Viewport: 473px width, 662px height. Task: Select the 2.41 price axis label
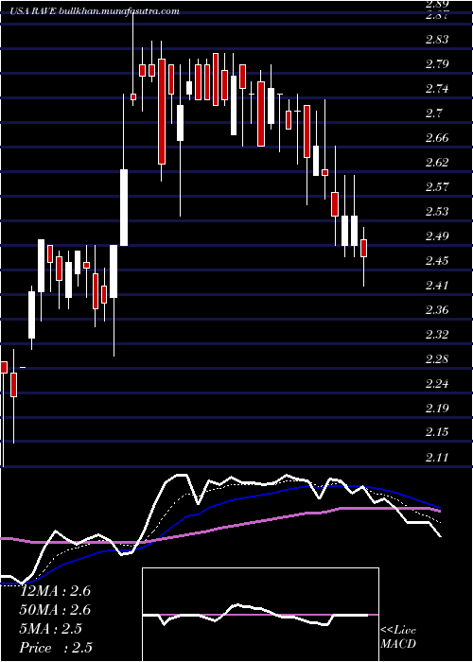(x=437, y=285)
